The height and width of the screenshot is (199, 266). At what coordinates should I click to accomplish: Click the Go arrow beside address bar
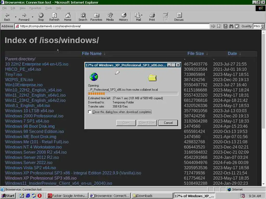point(213,26)
